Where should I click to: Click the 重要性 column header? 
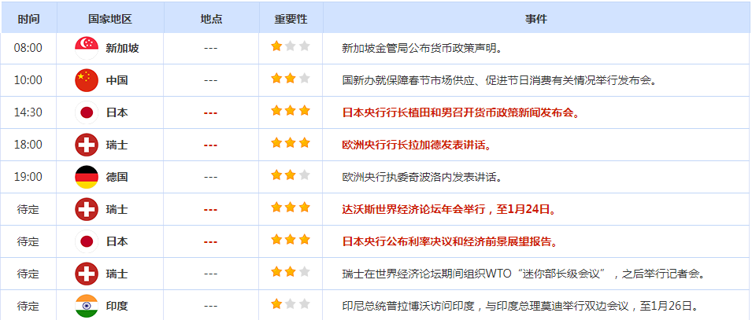click(x=291, y=19)
